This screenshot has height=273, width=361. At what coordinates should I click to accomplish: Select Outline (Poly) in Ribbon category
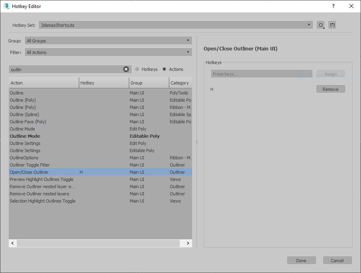coord(100,107)
